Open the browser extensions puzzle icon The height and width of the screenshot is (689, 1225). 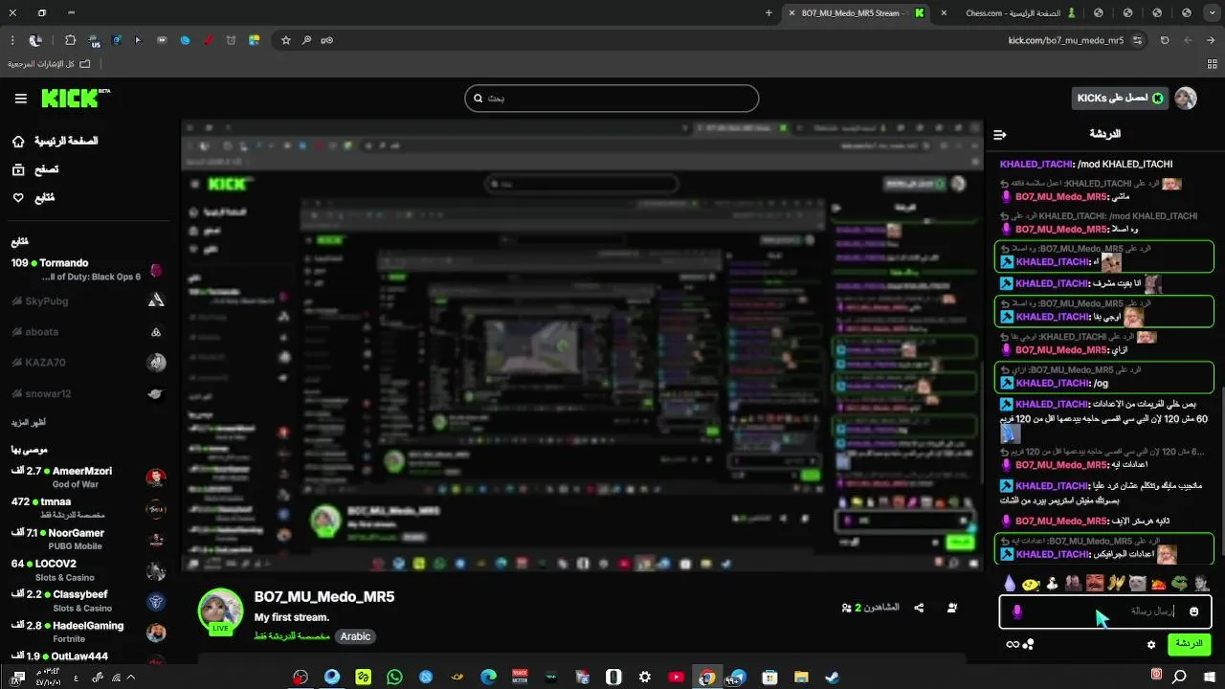tap(70, 40)
